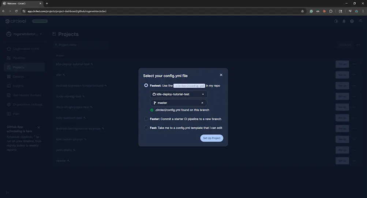This screenshot has height=198, width=367.
Task: Open the code-signing-test project
Action: point(68,96)
